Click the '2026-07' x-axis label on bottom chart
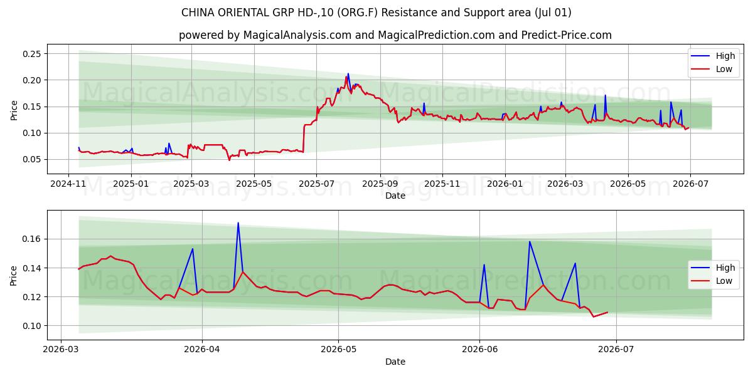The image size is (753, 376). click(616, 350)
